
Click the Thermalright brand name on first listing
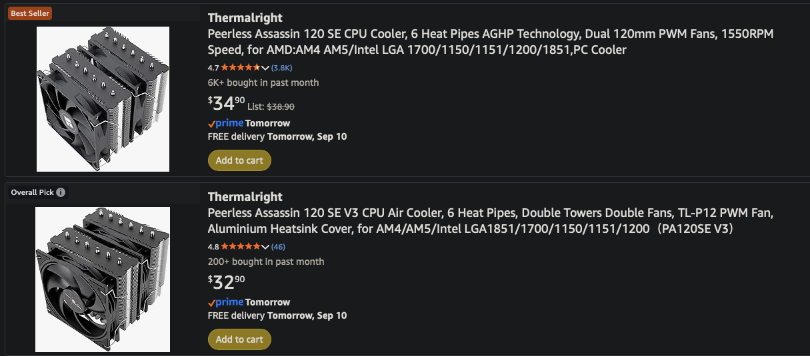(245, 17)
